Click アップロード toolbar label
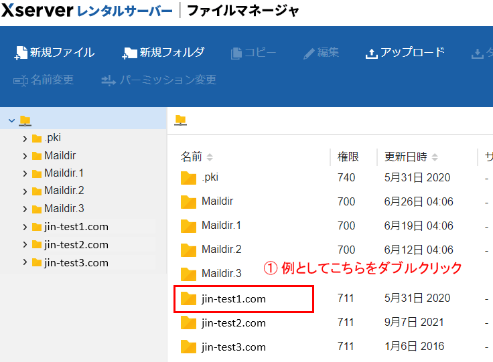The height and width of the screenshot is (362, 493). [413, 52]
